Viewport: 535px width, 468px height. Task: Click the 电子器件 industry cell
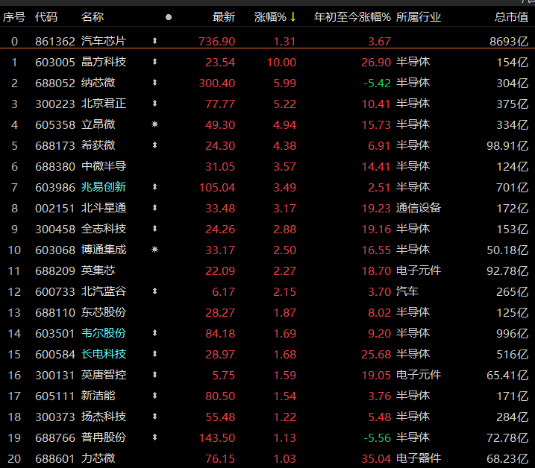pos(419,458)
